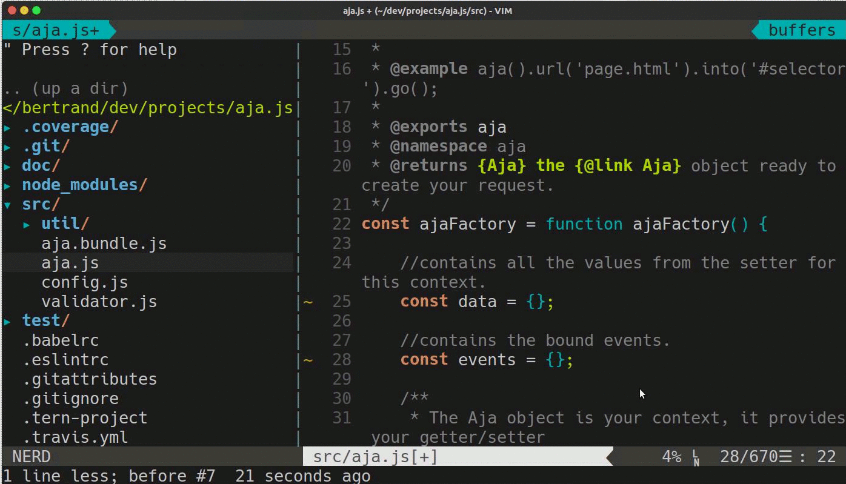Click the git change tilde at line 28
The height and width of the screenshot is (484, 846).
[308, 360]
